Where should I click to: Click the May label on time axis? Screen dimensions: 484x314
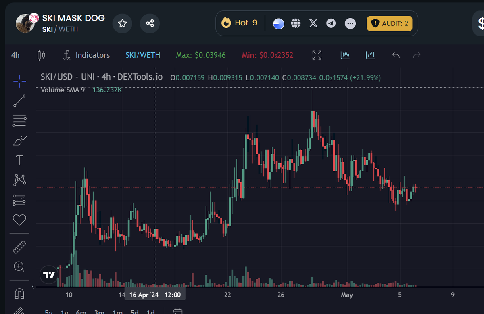(x=347, y=295)
